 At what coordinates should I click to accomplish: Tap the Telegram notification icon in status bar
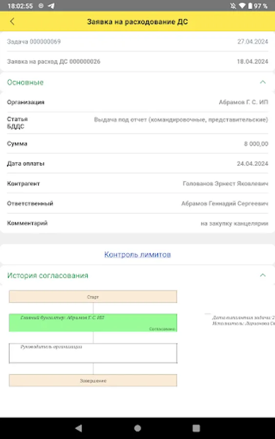[51, 6]
